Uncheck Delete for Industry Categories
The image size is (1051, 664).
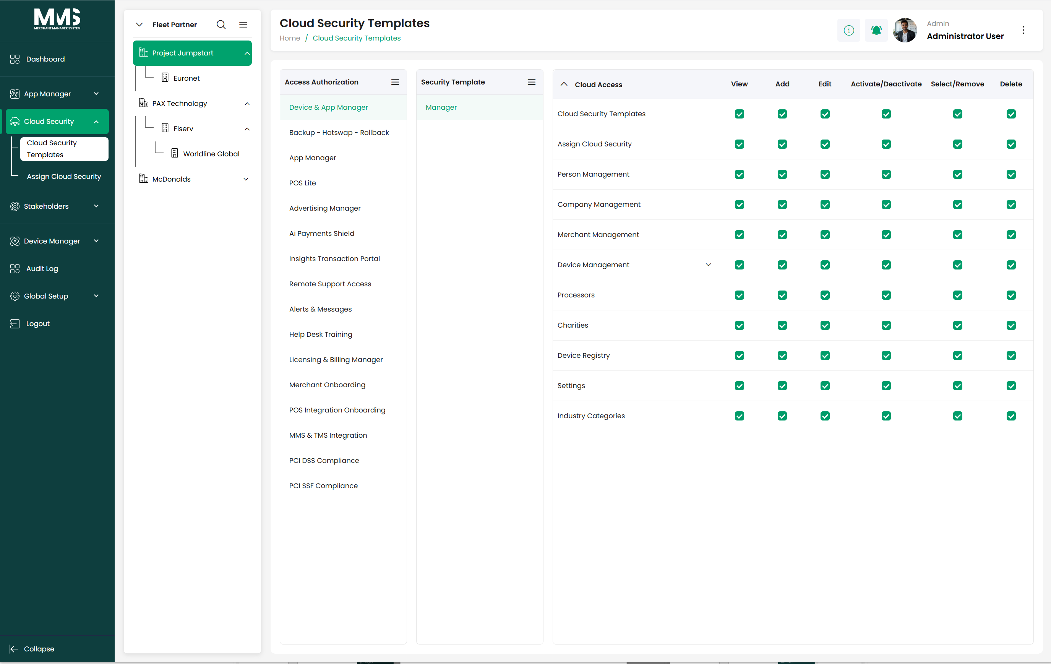[x=1011, y=416]
